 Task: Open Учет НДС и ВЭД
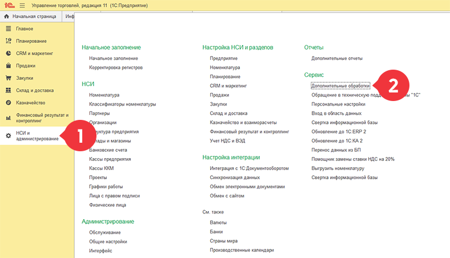227,141
